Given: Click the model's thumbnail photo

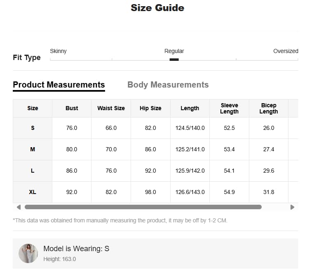Looking at the screenshot, I should tap(28, 253).
